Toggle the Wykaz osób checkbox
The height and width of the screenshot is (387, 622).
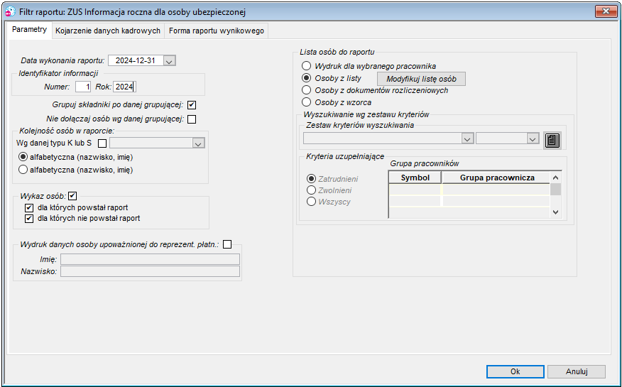[x=72, y=196]
